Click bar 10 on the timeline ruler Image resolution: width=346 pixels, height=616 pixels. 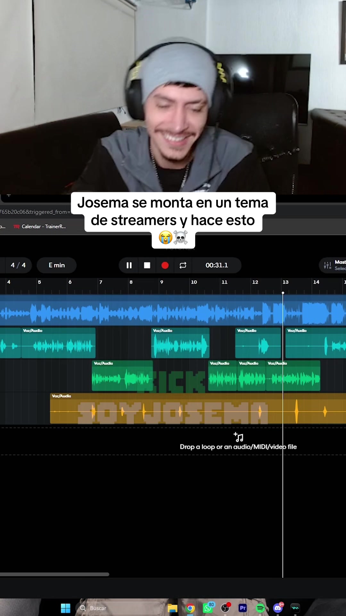click(194, 282)
